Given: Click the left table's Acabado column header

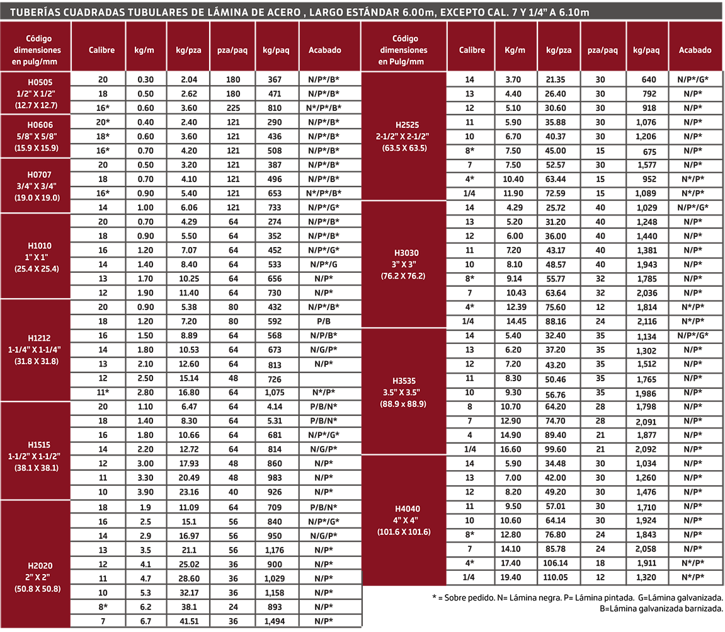Looking at the screenshot, I should tap(325, 50).
